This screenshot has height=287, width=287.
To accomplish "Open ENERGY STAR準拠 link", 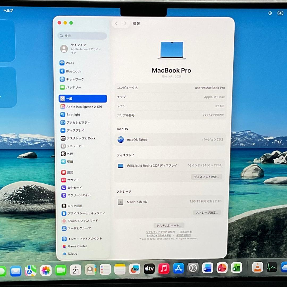I will pyautogui.click(x=159, y=235).
